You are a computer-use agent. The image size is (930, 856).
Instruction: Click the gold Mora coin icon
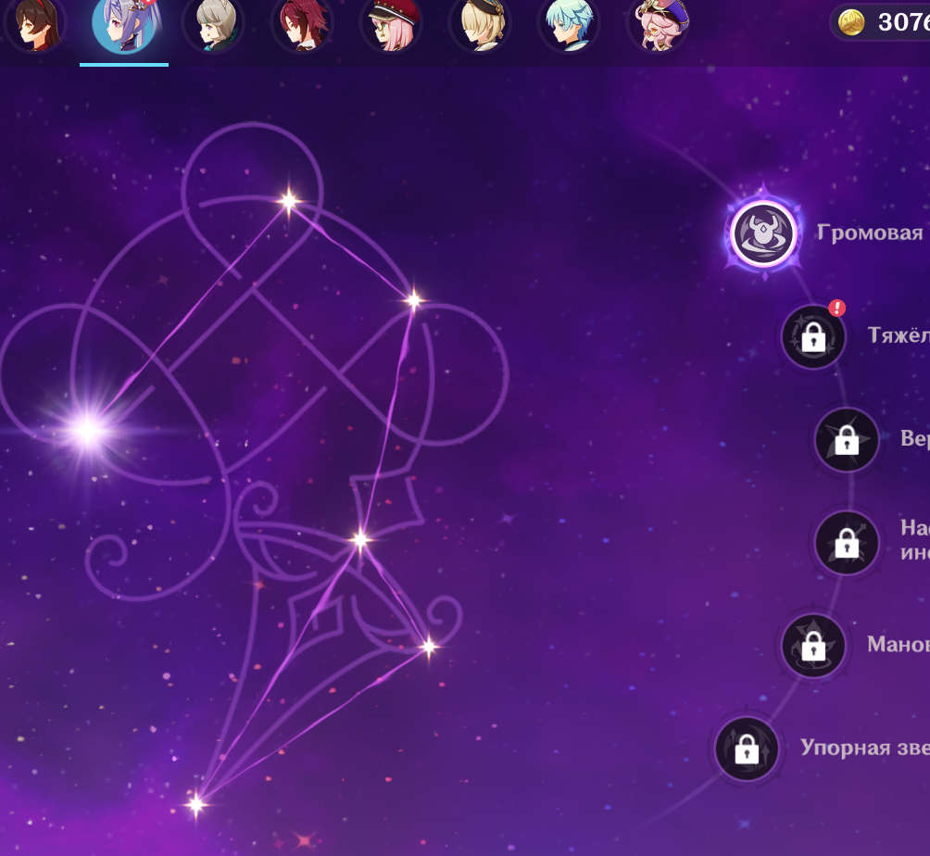(x=851, y=22)
